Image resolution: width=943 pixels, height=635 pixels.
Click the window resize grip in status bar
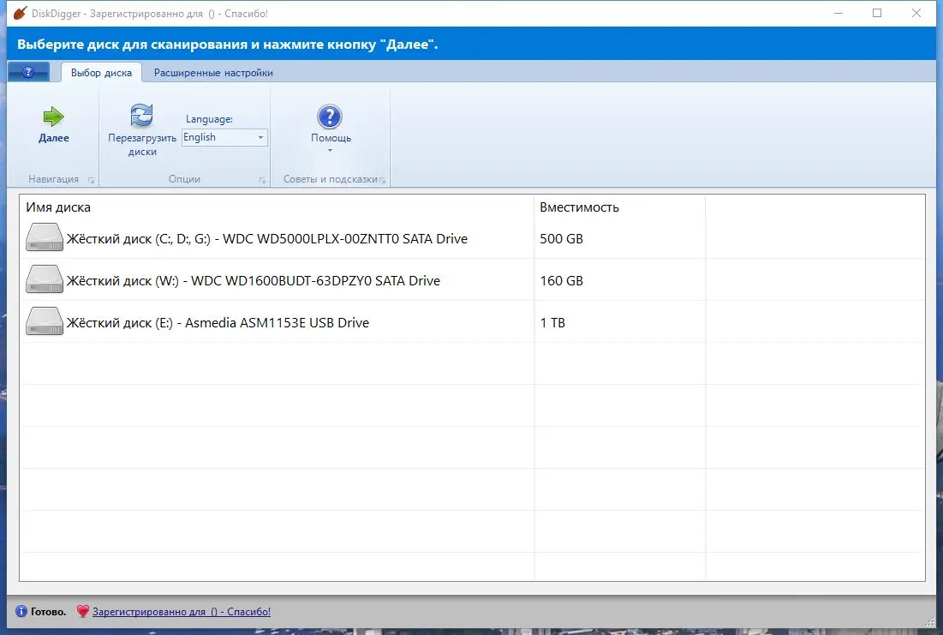pyautogui.click(x=930, y=622)
